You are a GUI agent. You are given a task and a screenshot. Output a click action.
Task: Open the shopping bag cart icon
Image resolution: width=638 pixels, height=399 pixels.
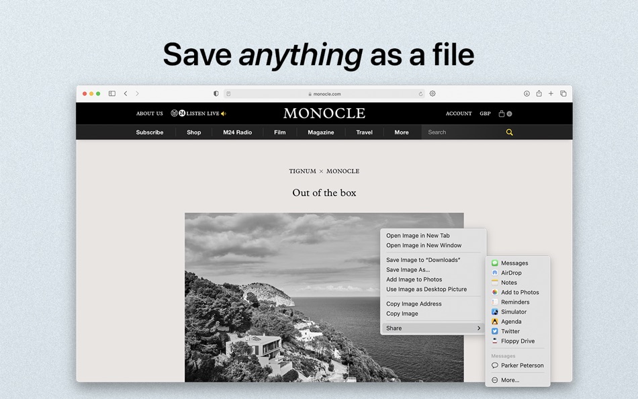(x=502, y=114)
